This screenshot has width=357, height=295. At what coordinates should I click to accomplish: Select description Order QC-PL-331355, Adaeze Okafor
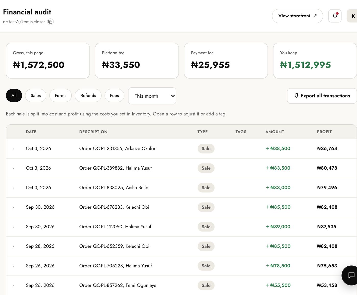click(117, 148)
